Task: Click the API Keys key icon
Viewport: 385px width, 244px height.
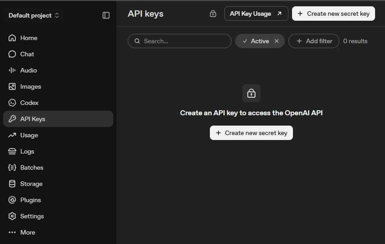Action: (12, 119)
